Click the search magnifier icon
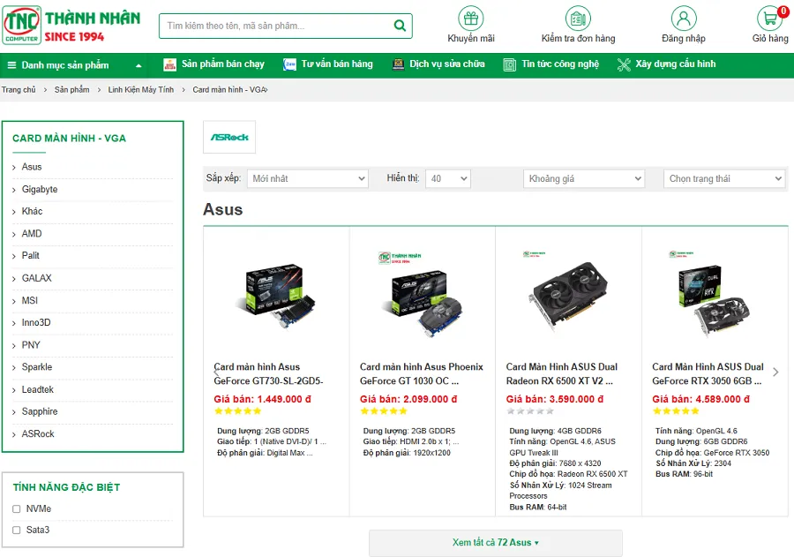The image size is (794, 557). point(400,26)
